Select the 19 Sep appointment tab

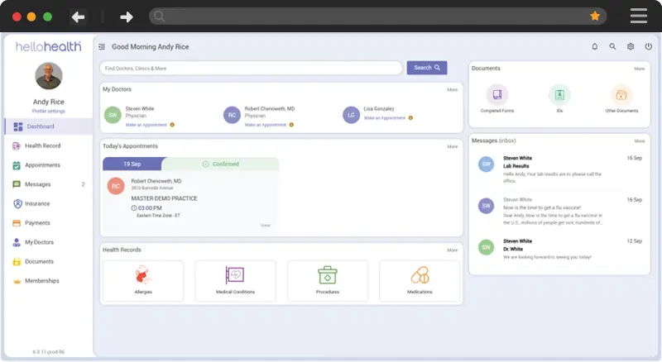(132, 164)
